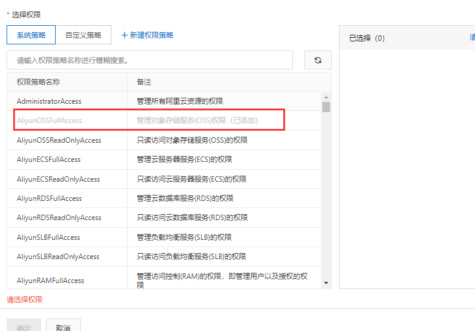Click the note 管理云服务器服务(ECS)的权限
Screen dimensions: 475x331
(184, 160)
